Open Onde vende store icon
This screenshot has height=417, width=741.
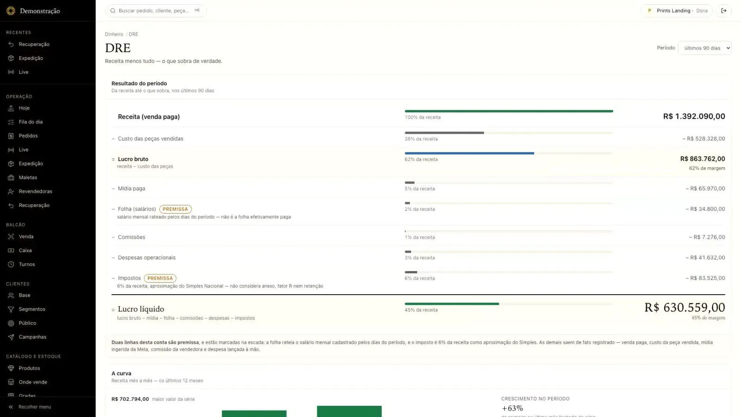pos(11,382)
